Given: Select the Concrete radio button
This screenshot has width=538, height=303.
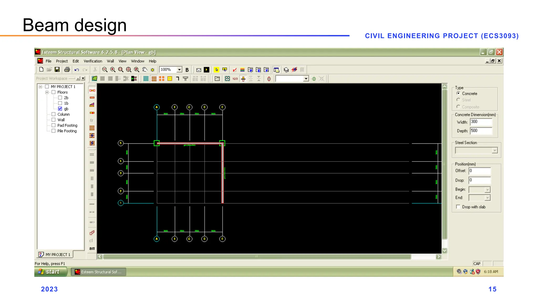Looking at the screenshot, I should (458, 93).
